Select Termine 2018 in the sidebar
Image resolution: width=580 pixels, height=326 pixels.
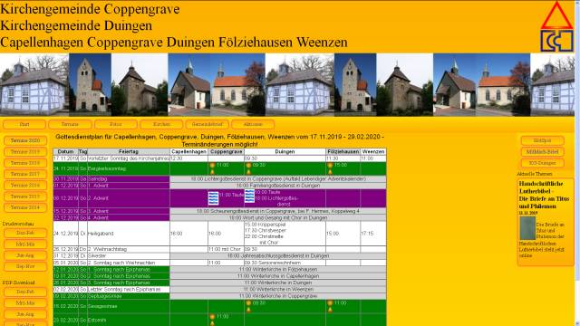coord(25,163)
